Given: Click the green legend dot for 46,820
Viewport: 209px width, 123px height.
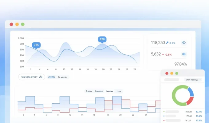Looking at the screenshot, I should point(164,112).
